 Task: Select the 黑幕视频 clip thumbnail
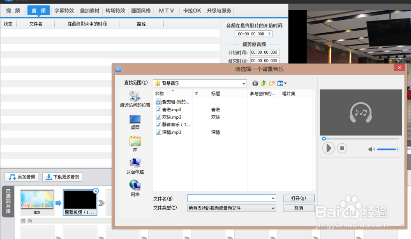pyautogui.click(x=80, y=202)
